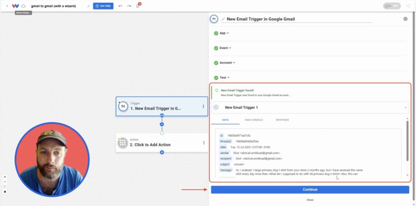
Task: Click the message field label
Action: click(226, 170)
